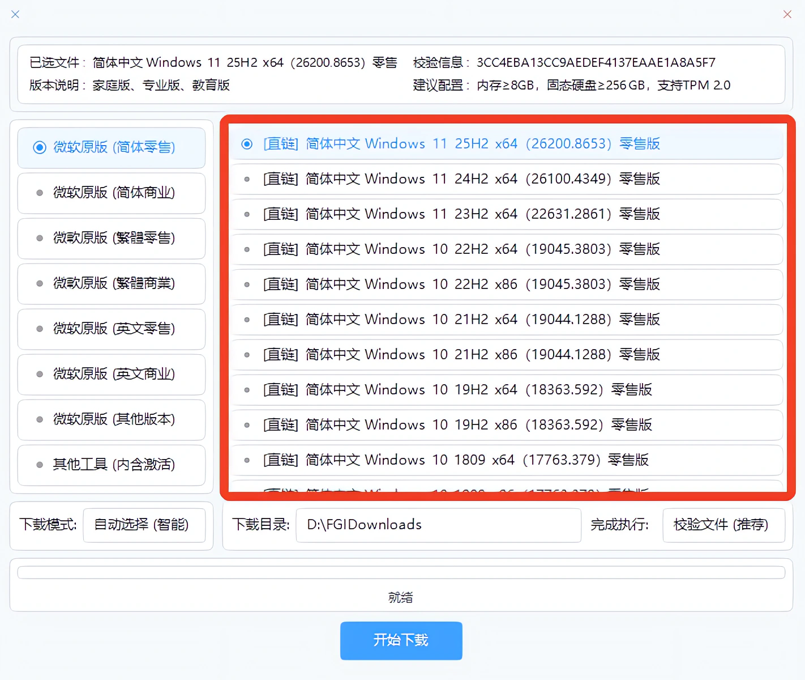This screenshot has width=805, height=680.
Task: Click the 版本说明 text 家庭版、专业版、教育版
Action: click(x=161, y=85)
